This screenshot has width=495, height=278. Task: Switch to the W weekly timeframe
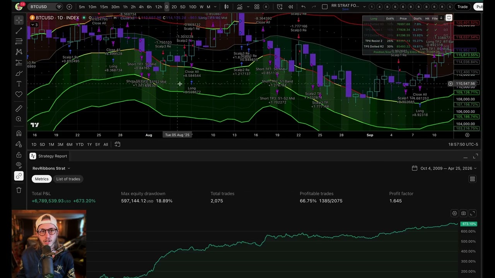click(201, 7)
